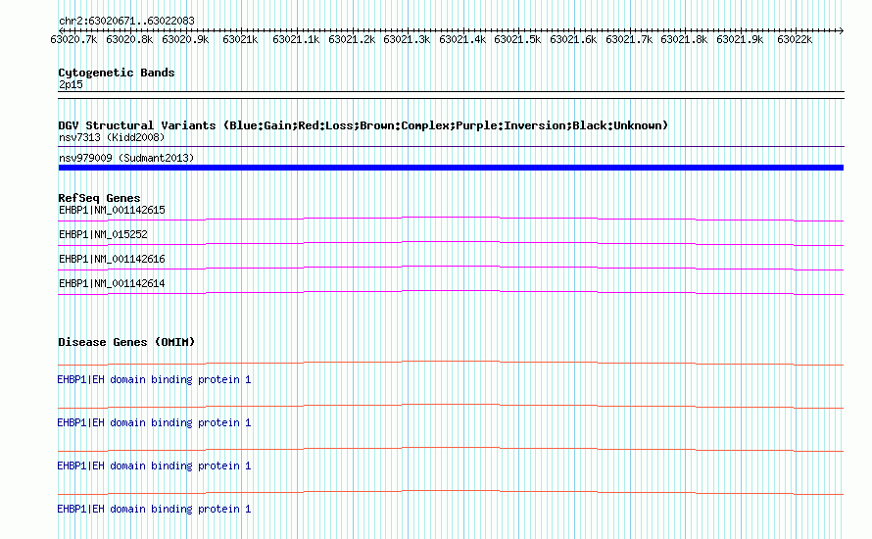Click magenta feature line under NM_015252
The width and height of the screenshot is (872, 539).
click(x=451, y=243)
